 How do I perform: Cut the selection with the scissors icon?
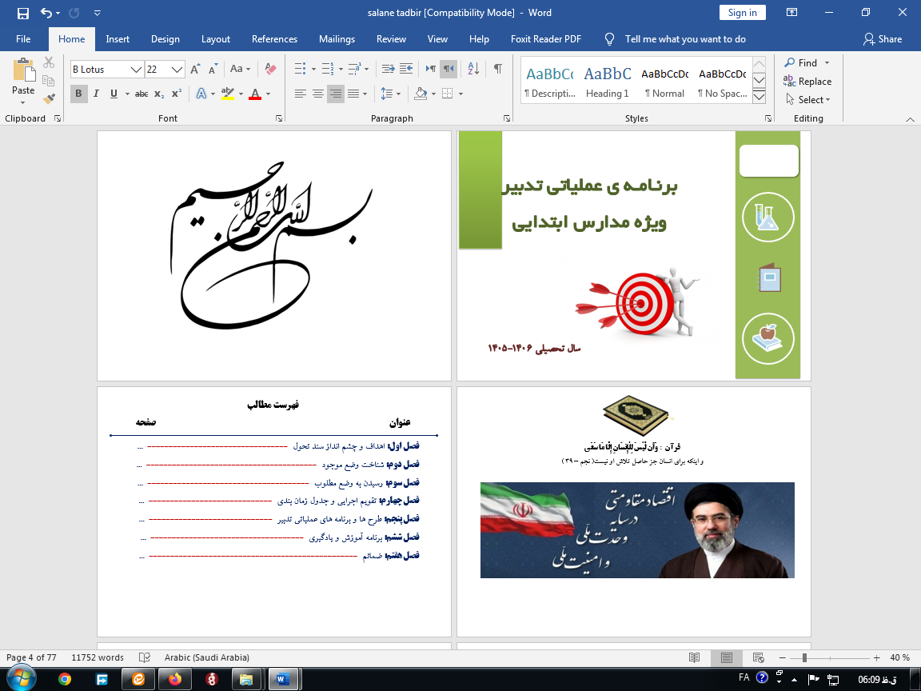click(49, 62)
